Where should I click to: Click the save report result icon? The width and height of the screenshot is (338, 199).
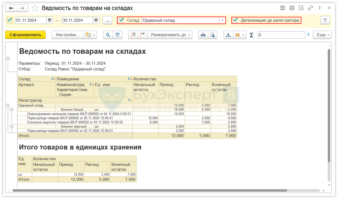click(x=228, y=35)
